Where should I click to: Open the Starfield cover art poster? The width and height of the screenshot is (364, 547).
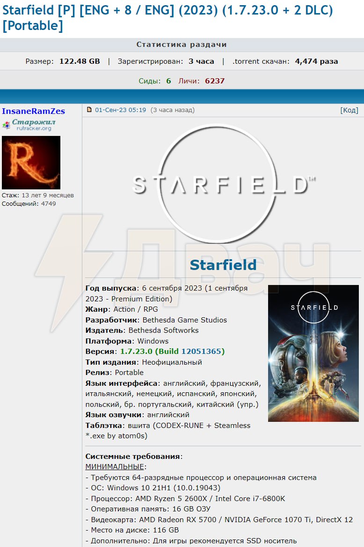(x=313, y=353)
